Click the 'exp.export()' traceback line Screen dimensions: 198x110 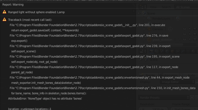coord(19,41)
